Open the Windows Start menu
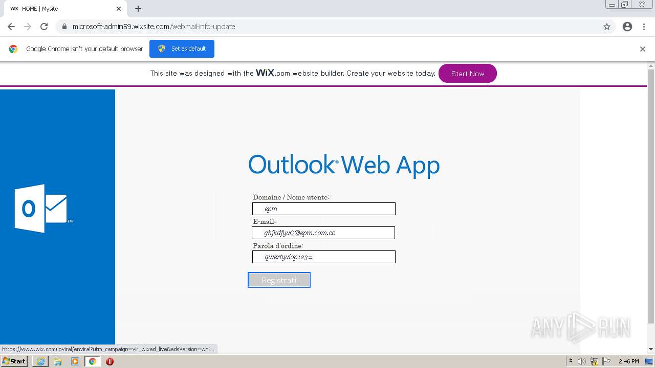 (14, 361)
